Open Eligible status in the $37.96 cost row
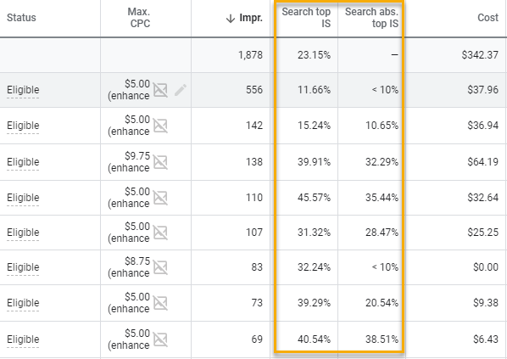 [x=23, y=90]
